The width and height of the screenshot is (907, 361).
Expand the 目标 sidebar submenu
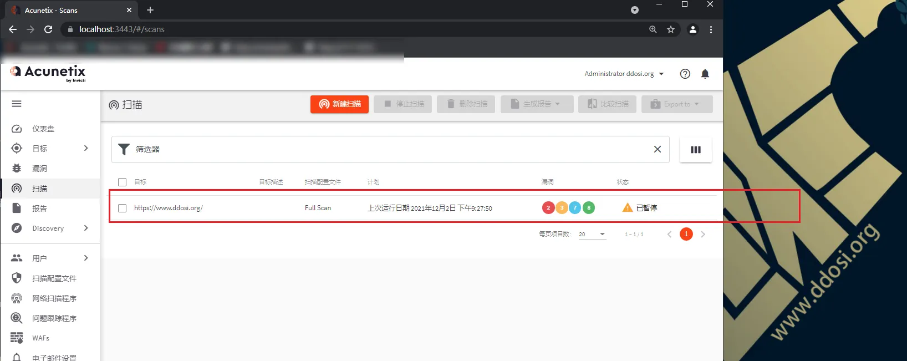86,148
